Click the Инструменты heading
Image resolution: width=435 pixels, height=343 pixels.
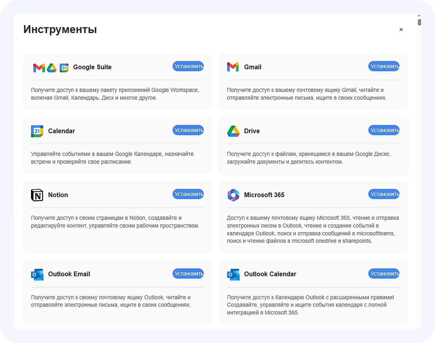coord(60,30)
